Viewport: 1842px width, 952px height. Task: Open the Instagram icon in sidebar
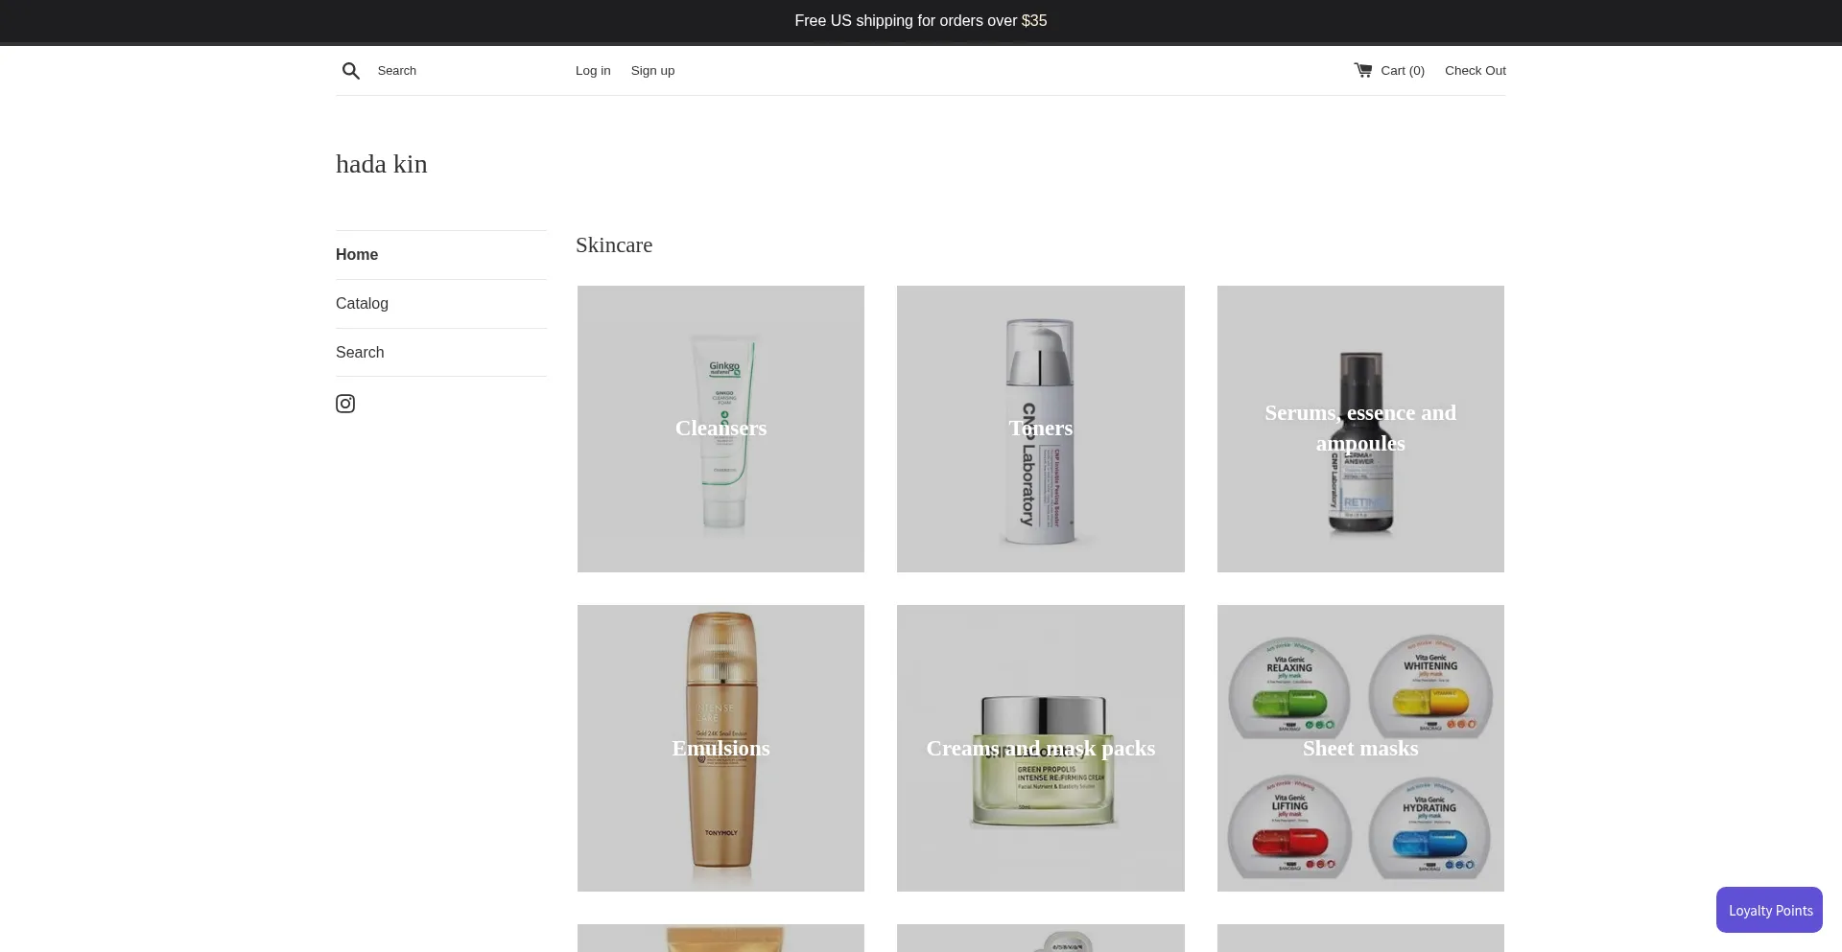coord(345,404)
